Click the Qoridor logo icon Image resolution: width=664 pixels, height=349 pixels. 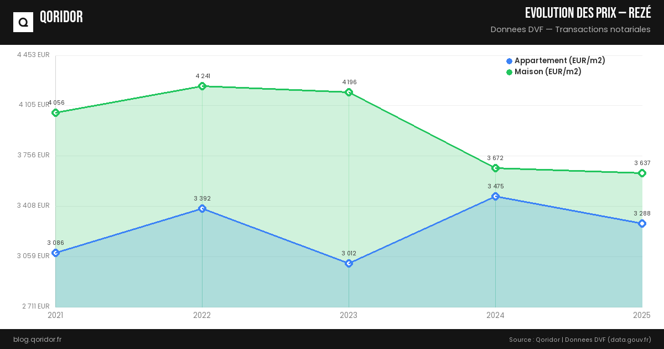tap(23, 22)
